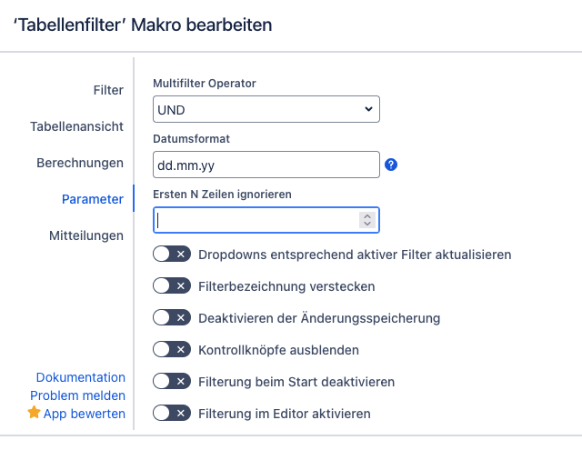Click the star icon beside App bewerten
The height and width of the screenshot is (460, 582).
35,413
